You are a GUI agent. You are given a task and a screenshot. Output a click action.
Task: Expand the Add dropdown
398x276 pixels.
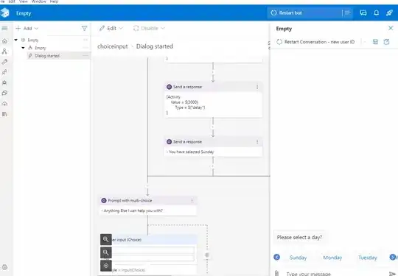(27, 29)
